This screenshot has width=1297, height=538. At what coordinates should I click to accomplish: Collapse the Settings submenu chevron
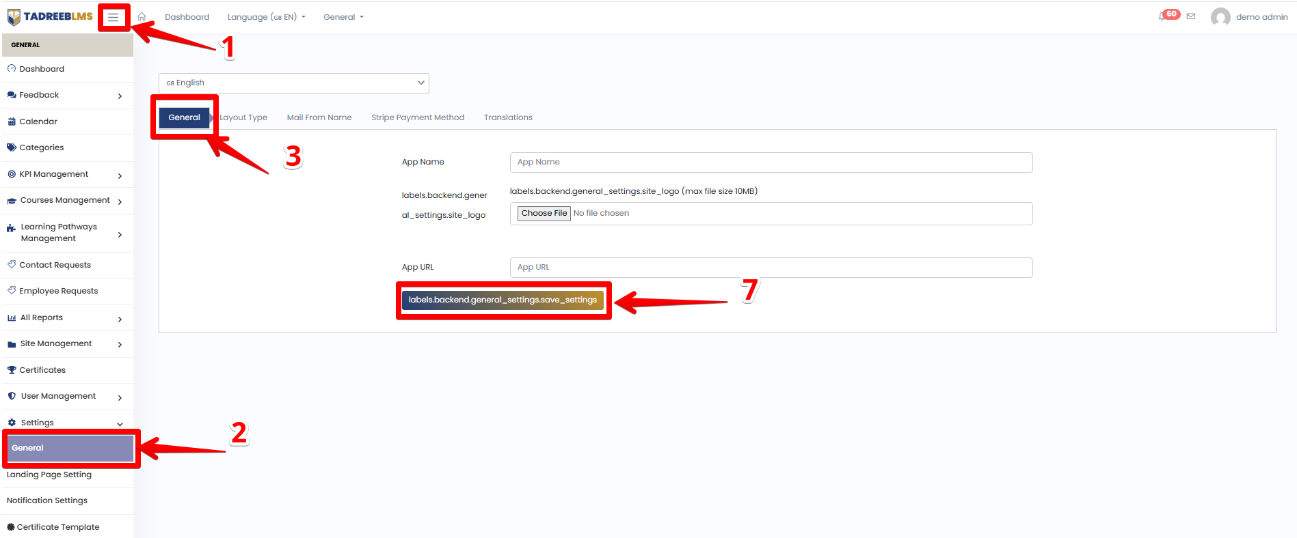(x=120, y=424)
